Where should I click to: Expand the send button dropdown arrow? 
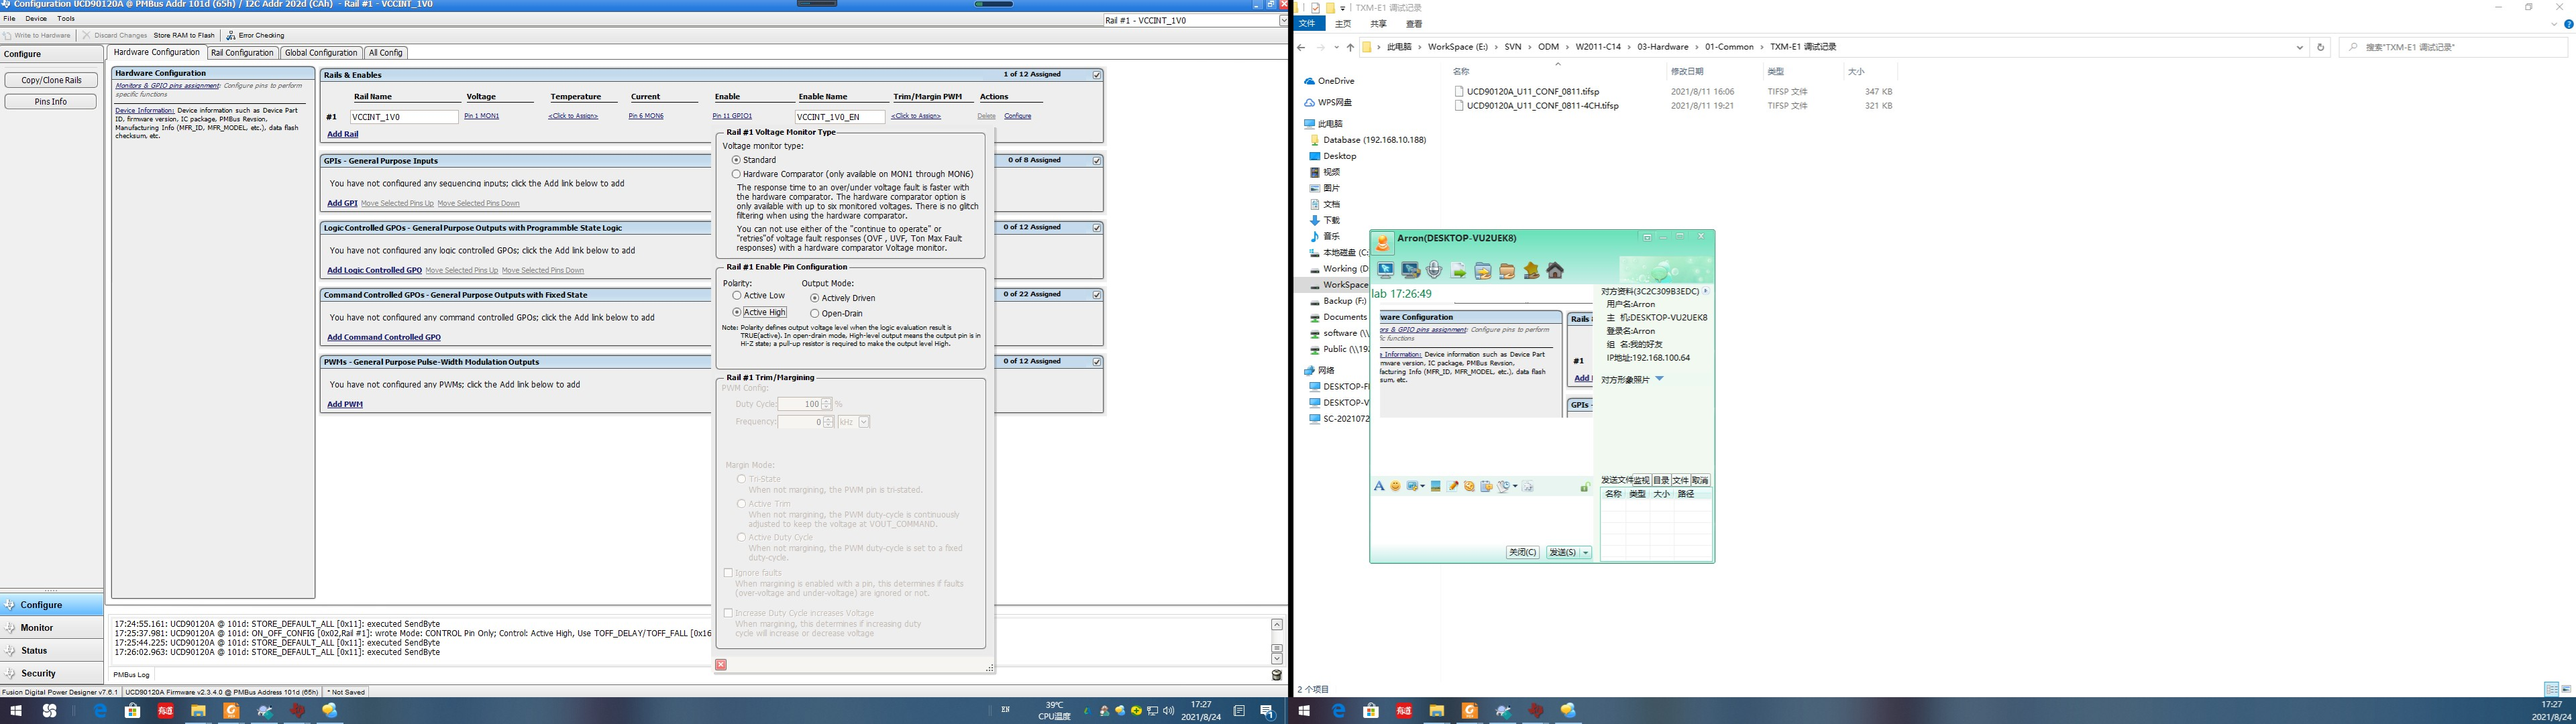coord(1586,553)
